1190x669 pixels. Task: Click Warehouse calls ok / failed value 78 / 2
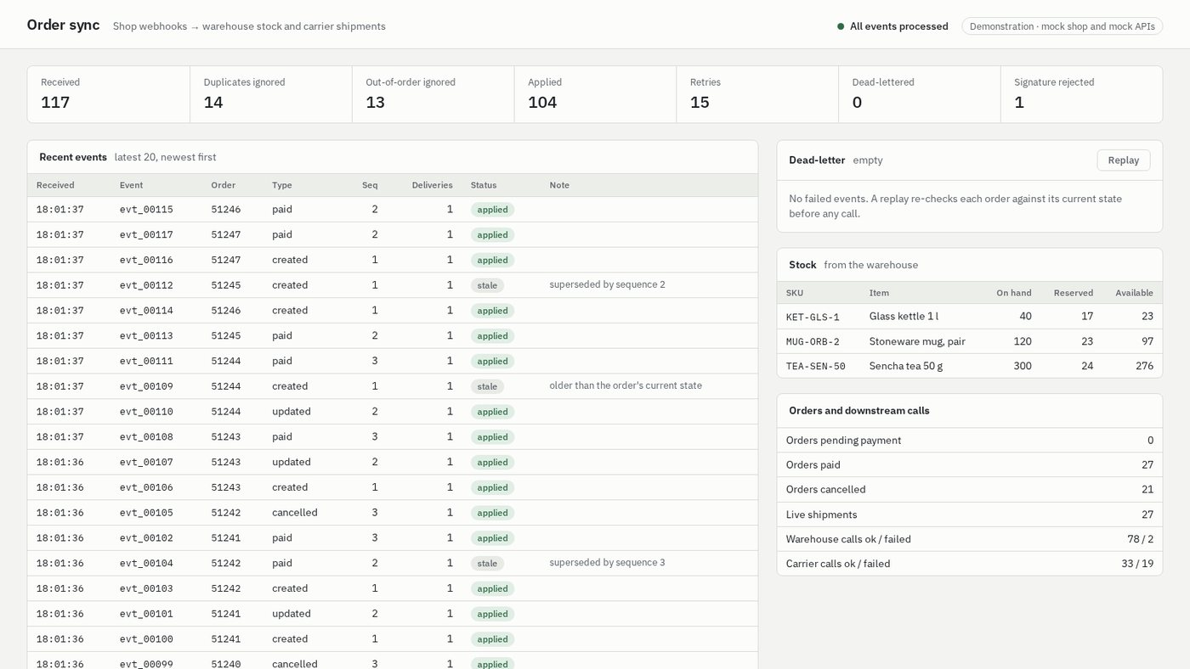[x=1140, y=539]
